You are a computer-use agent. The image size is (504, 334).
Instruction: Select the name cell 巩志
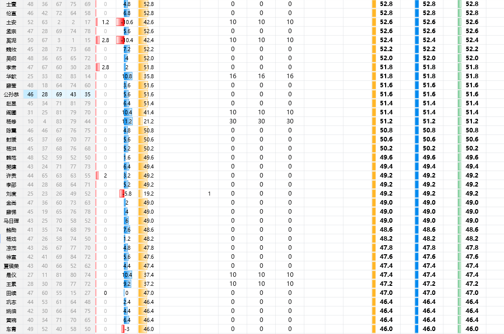[11, 302]
